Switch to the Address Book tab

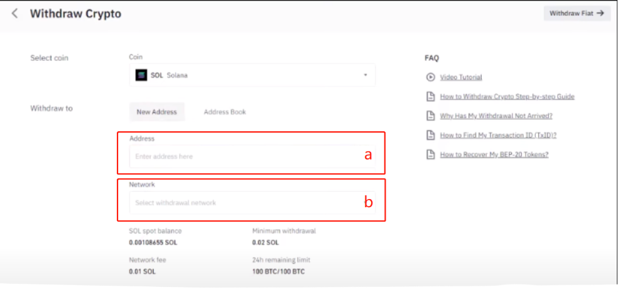click(x=225, y=112)
